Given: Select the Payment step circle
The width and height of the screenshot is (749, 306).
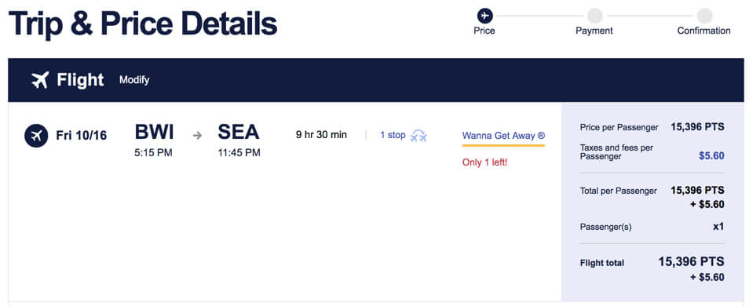Looking at the screenshot, I should 594,16.
